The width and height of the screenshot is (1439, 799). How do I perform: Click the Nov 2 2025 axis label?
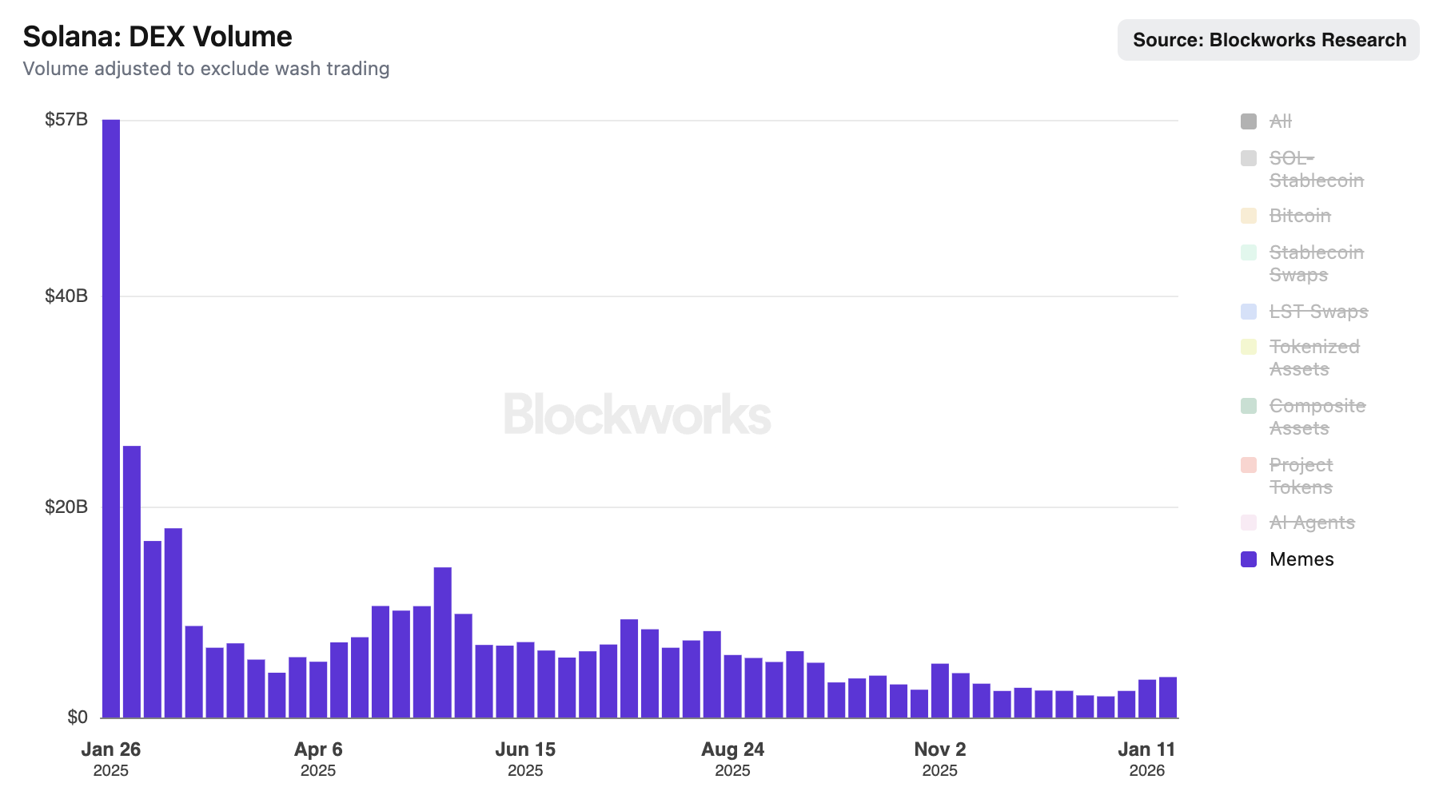click(940, 758)
